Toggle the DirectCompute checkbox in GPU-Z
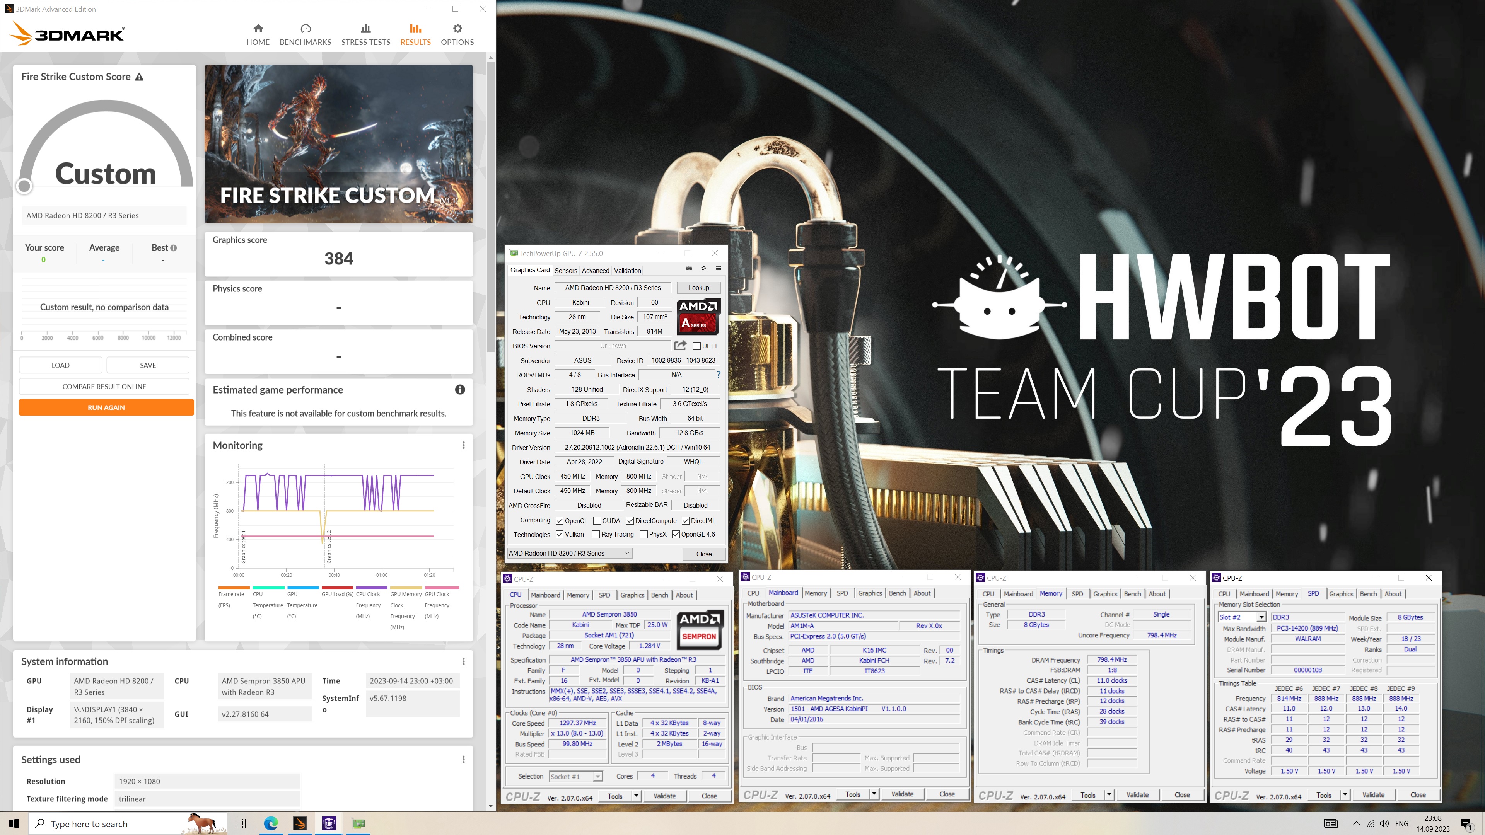Viewport: 1485px width, 835px height. tap(630, 520)
